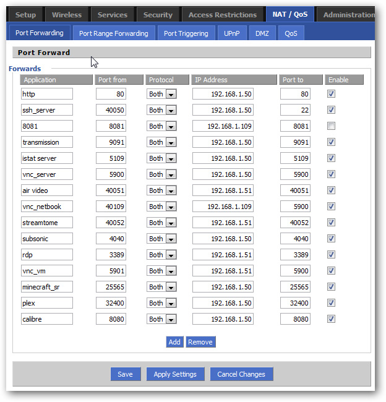
Task: Click Apply Settings button
Action: 175,374
